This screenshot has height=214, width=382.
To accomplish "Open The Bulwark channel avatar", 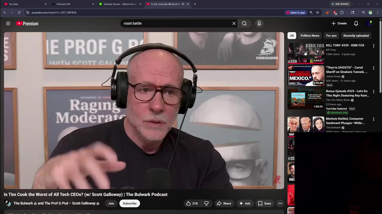I will pos(7,203).
